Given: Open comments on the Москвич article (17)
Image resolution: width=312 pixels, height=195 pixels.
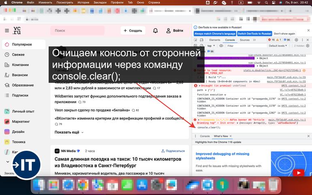Looking at the screenshot, I should click(156, 88).
